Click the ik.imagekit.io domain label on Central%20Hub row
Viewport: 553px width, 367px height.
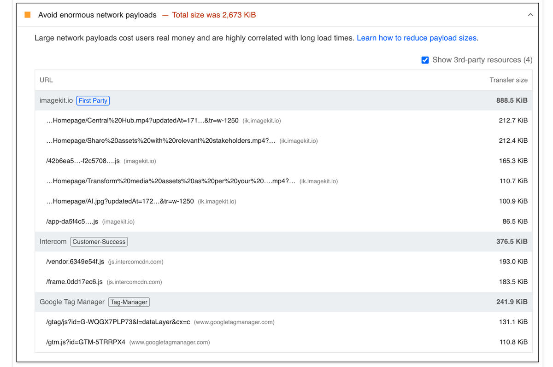[262, 120]
